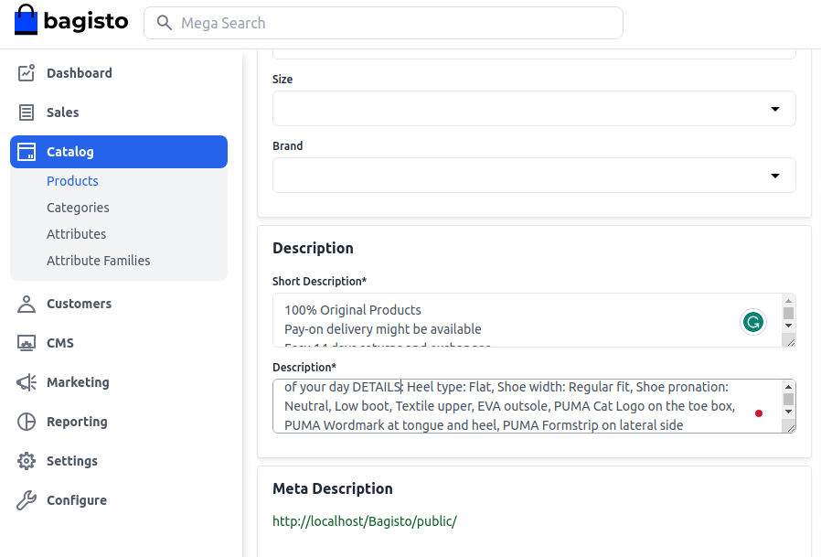The image size is (821, 557).
Task: Click the Marketing megaphone icon
Action: click(x=27, y=382)
